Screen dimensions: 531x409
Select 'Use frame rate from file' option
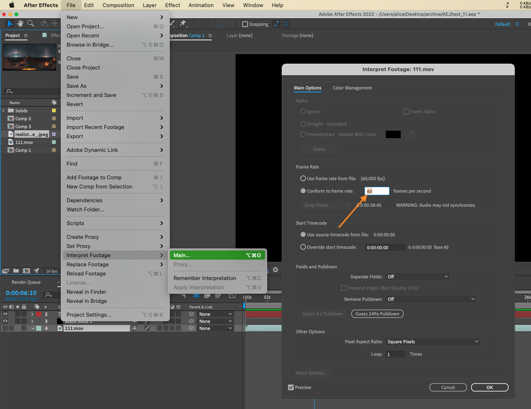pyautogui.click(x=303, y=178)
